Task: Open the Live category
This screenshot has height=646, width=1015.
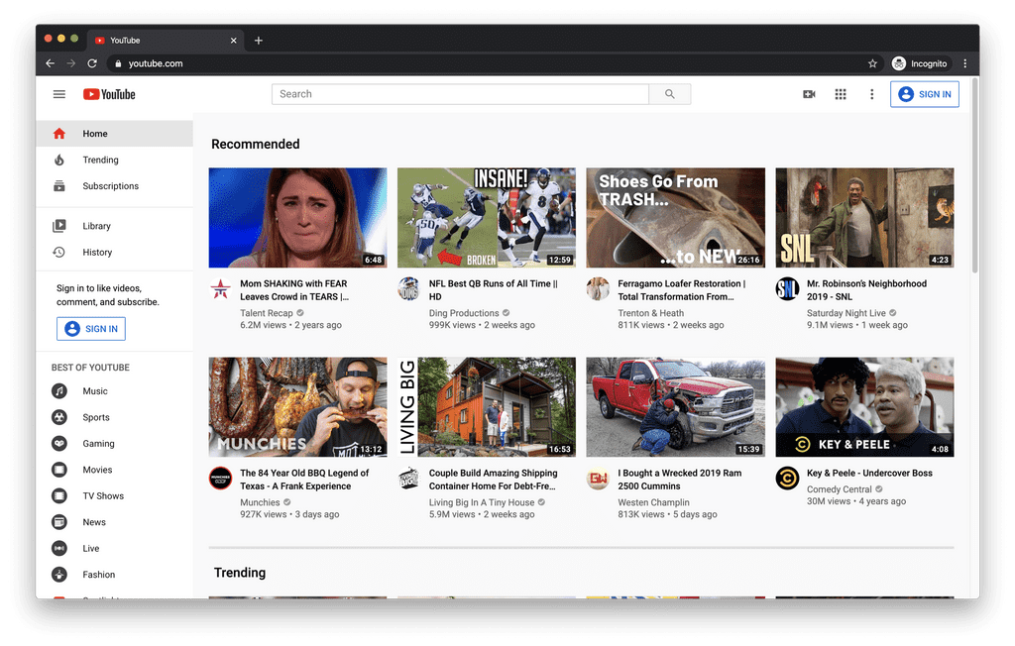Action: coord(115,548)
